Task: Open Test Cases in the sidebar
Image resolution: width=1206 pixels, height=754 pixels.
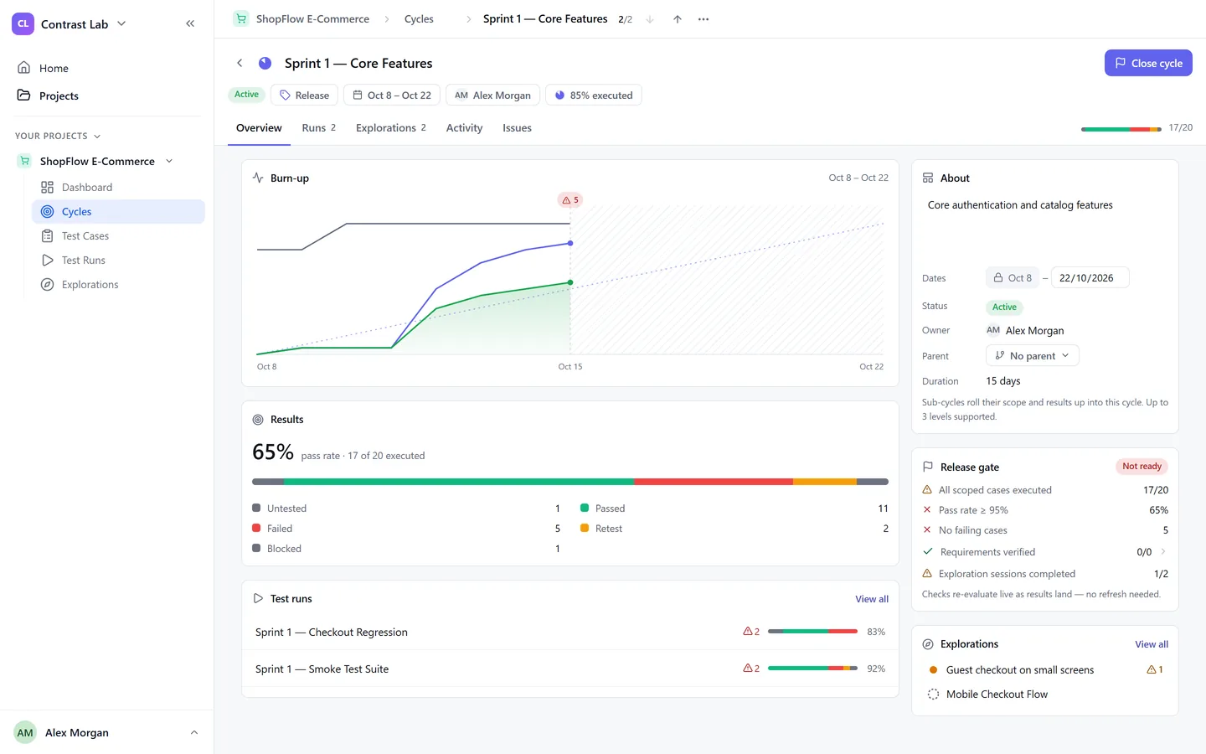Action: [118, 236]
